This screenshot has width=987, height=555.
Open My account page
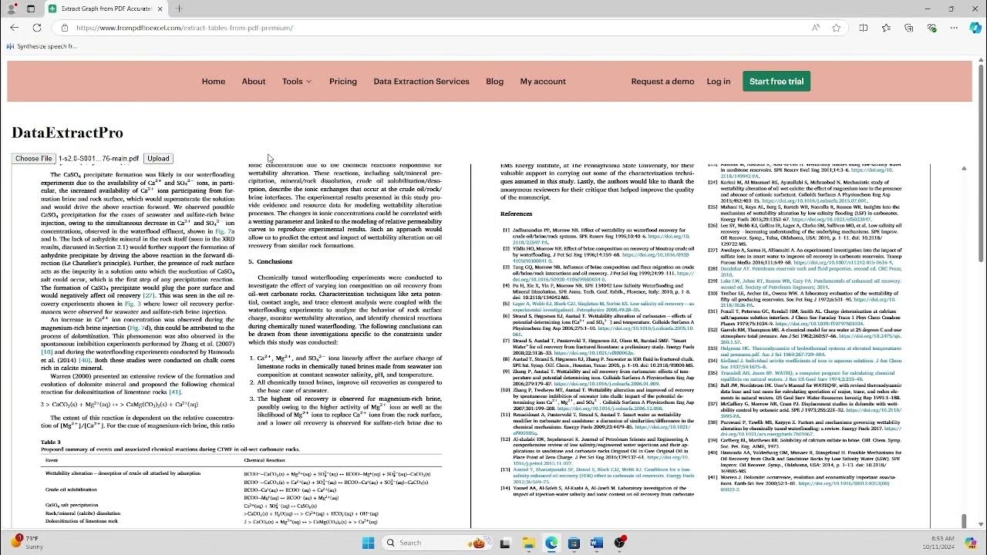click(x=543, y=82)
